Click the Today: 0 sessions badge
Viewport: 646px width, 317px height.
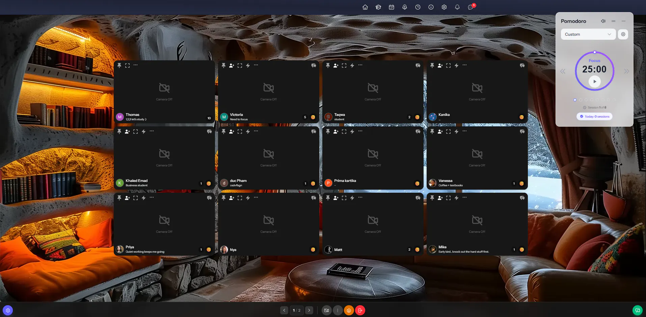[594, 116]
